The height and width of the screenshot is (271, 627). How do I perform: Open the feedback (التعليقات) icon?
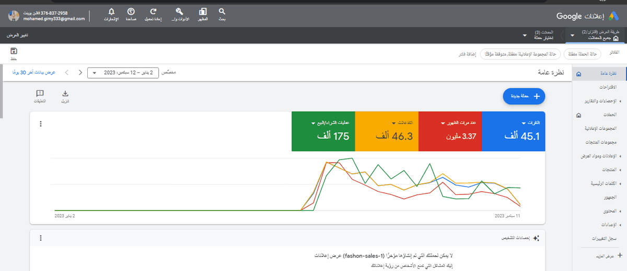[x=40, y=94]
